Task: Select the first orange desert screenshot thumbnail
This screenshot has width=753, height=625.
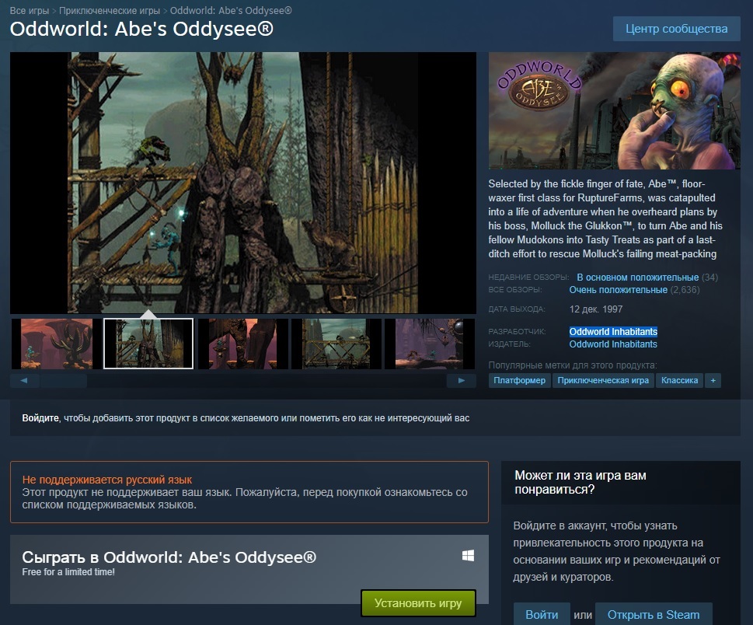Action: [x=56, y=344]
